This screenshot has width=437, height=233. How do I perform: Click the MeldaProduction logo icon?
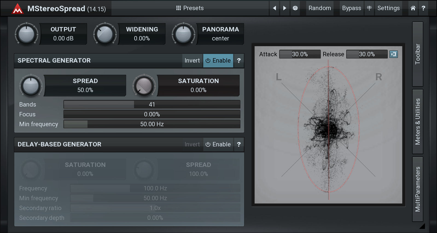pyautogui.click(x=18, y=9)
